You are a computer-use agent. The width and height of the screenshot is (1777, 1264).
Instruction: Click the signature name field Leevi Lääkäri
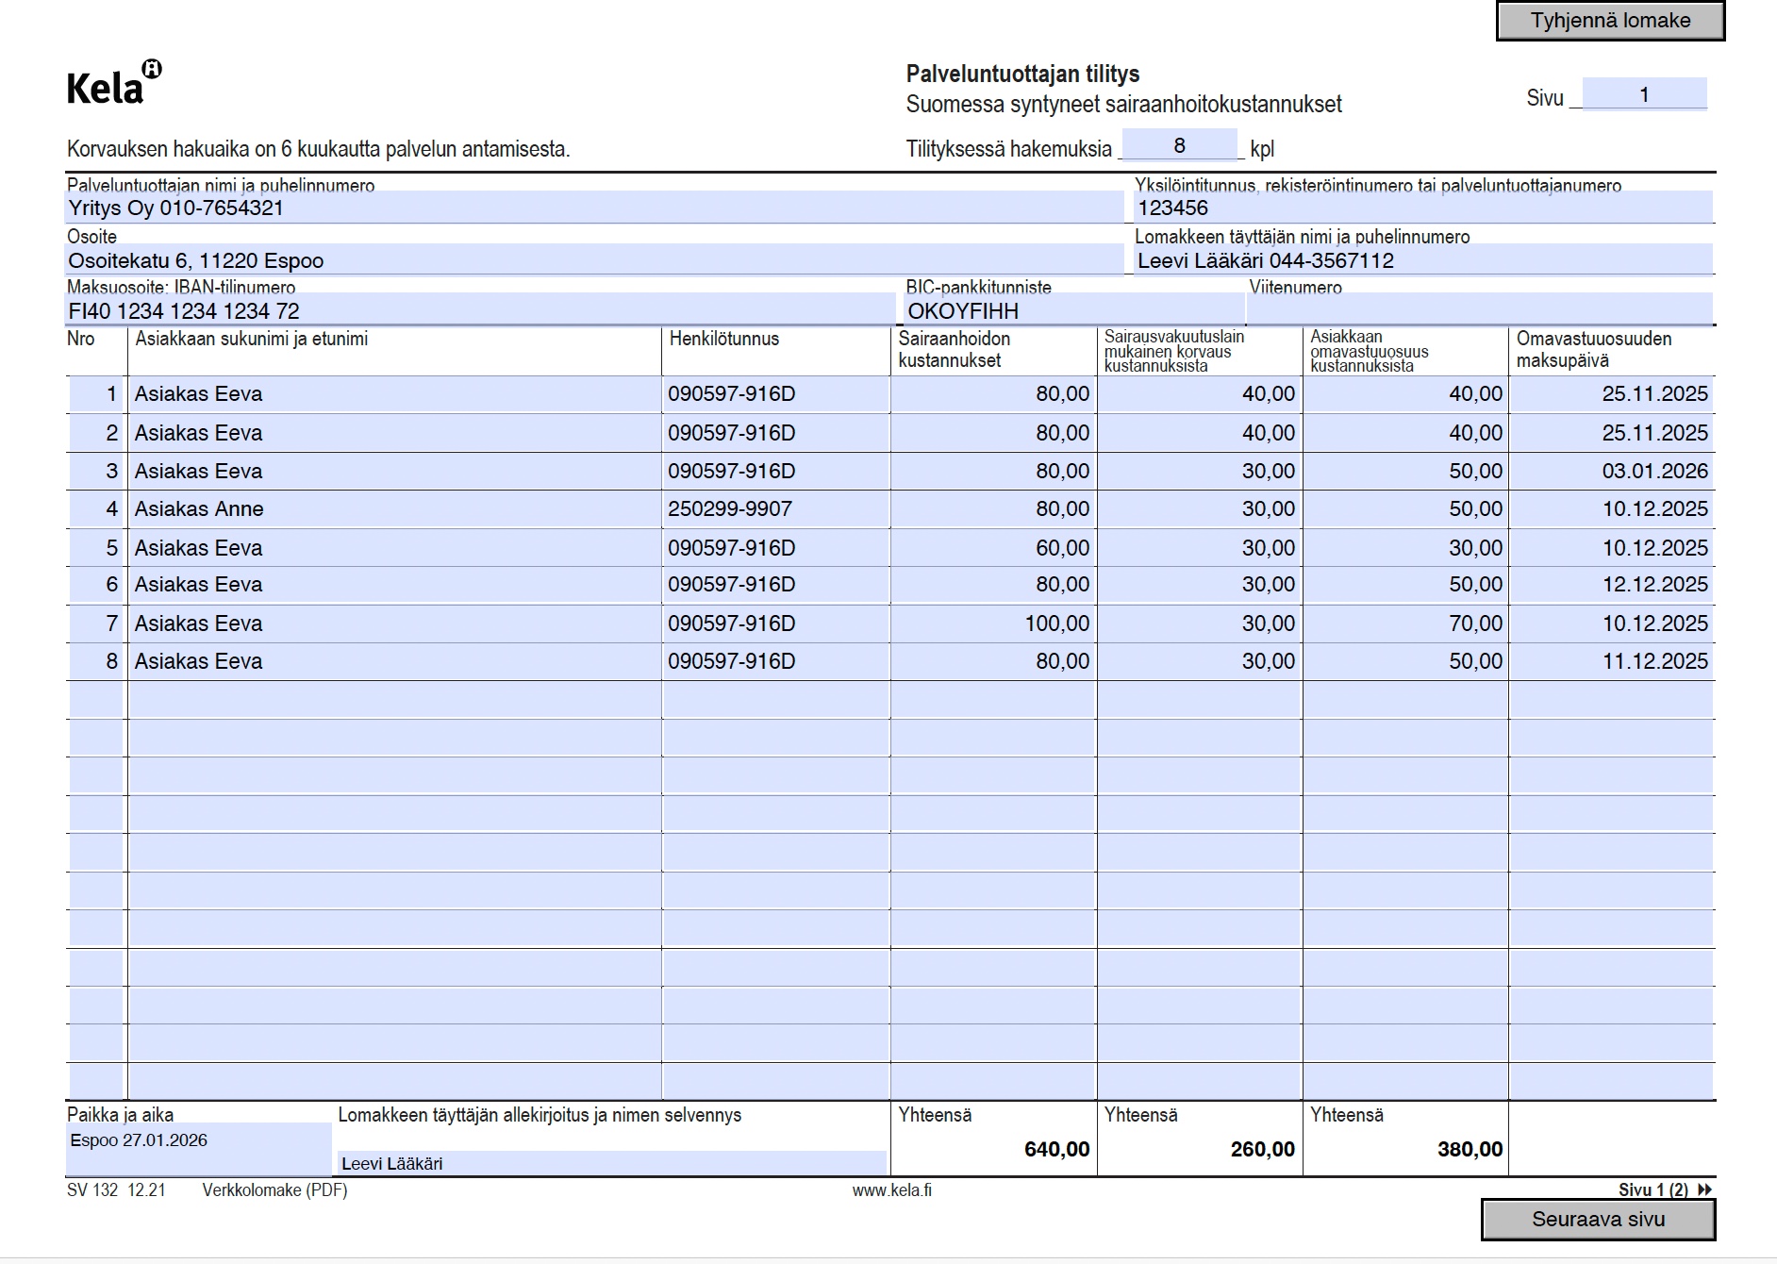tap(611, 1163)
